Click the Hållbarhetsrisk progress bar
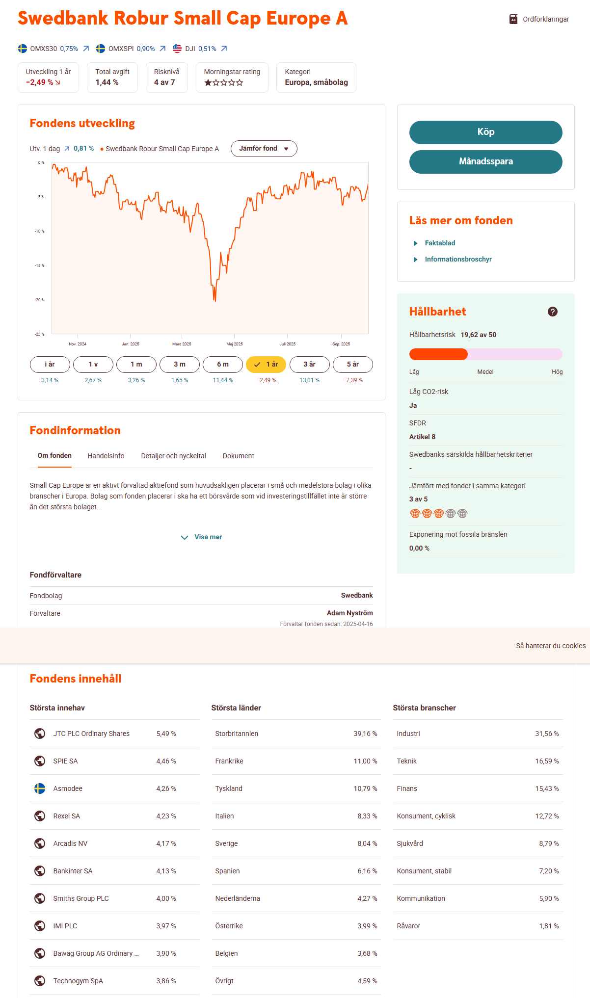 pyautogui.click(x=485, y=354)
